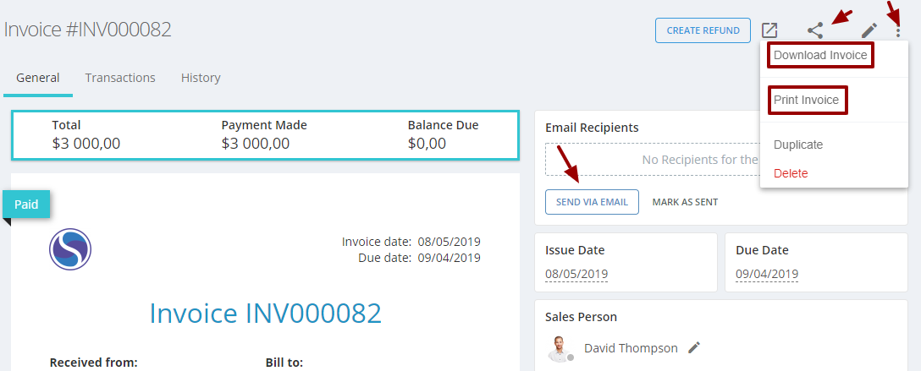Click the Invoice #INV000082 page title
Image resolution: width=921 pixels, height=371 pixels.
pyautogui.click(x=87, y=30)
